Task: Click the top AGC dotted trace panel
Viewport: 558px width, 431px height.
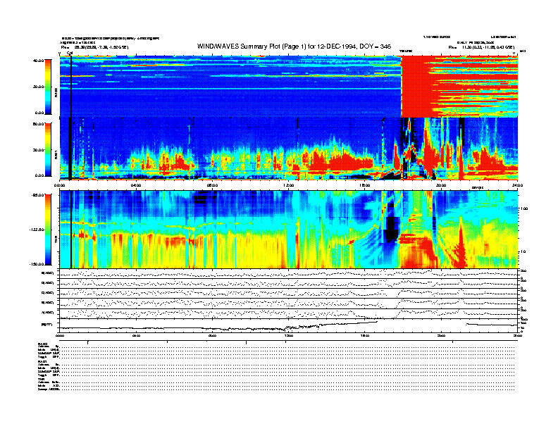Action: [x=288, y=273]
